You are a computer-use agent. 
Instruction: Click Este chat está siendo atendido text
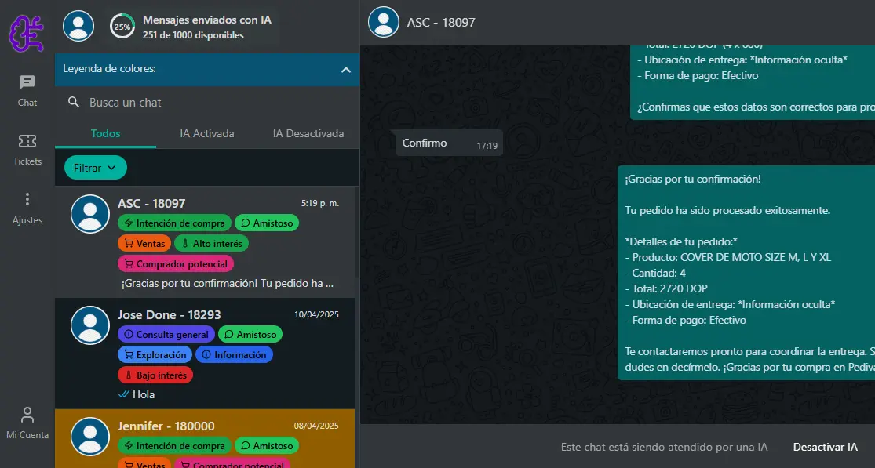pos(664,447)
